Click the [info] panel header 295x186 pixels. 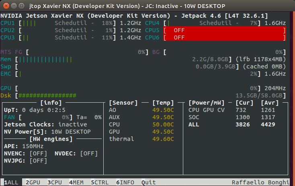click(51, 103)
